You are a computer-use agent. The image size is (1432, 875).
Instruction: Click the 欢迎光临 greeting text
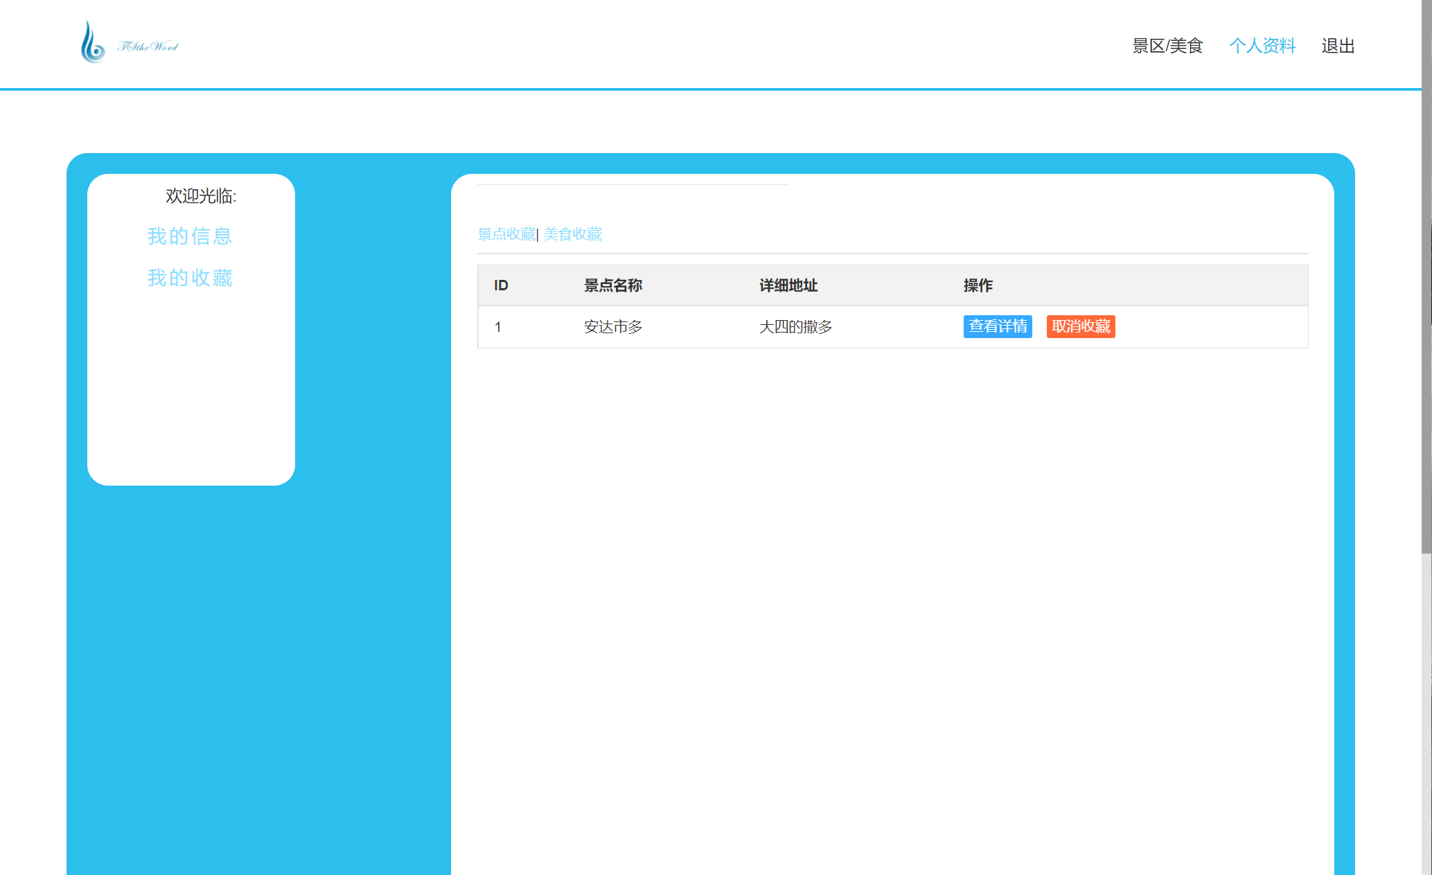(x=201, y=197)
